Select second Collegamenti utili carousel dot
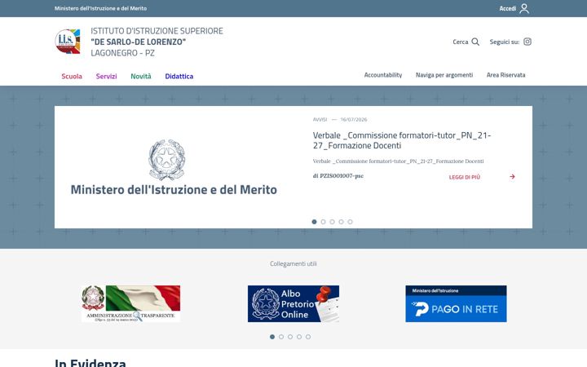 click(x=281, y=337)
